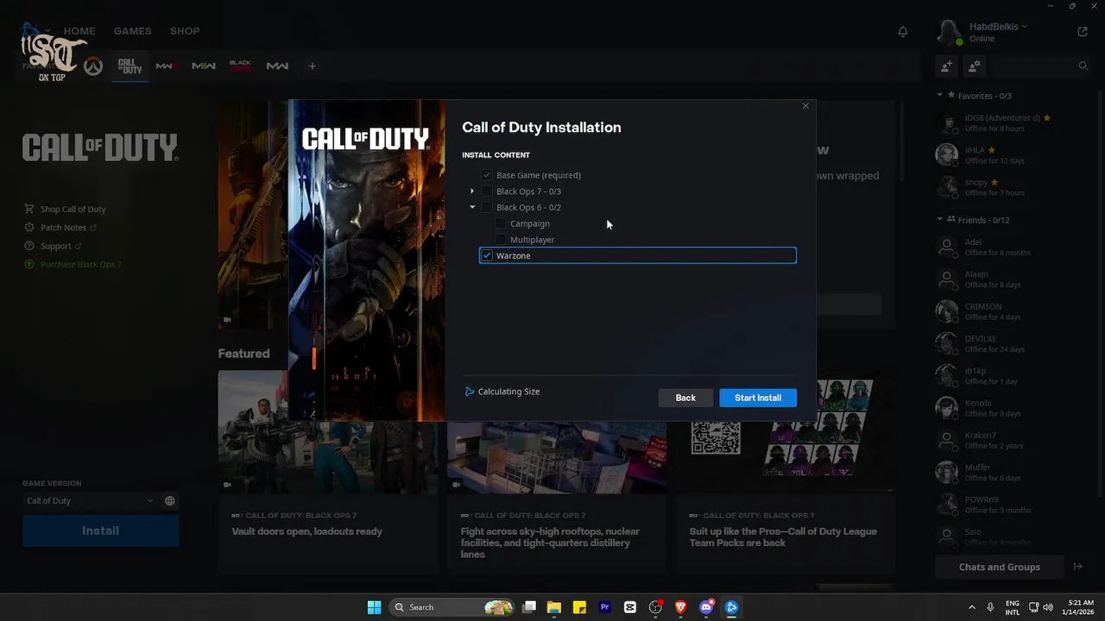Switch the ENG INTL input language
This screenshot has width=1105, height=621.
point(1013,607)
